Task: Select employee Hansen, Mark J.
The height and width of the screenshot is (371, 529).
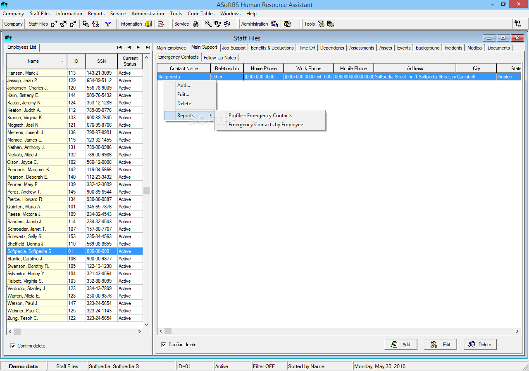Action: click(74, 73)
